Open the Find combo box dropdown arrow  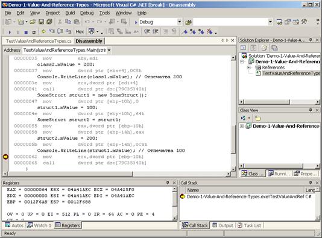point(271,22)
